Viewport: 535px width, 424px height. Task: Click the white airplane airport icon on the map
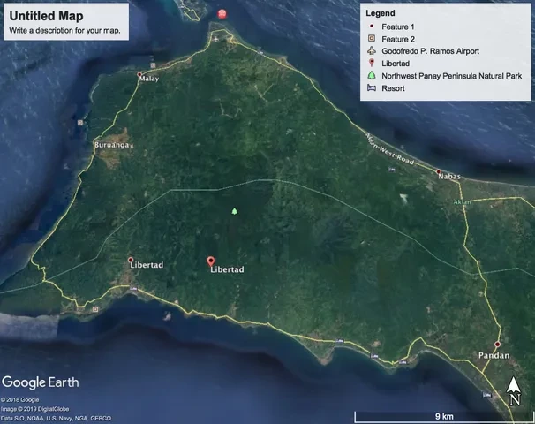pyautogui.click(x=216, y=39)
